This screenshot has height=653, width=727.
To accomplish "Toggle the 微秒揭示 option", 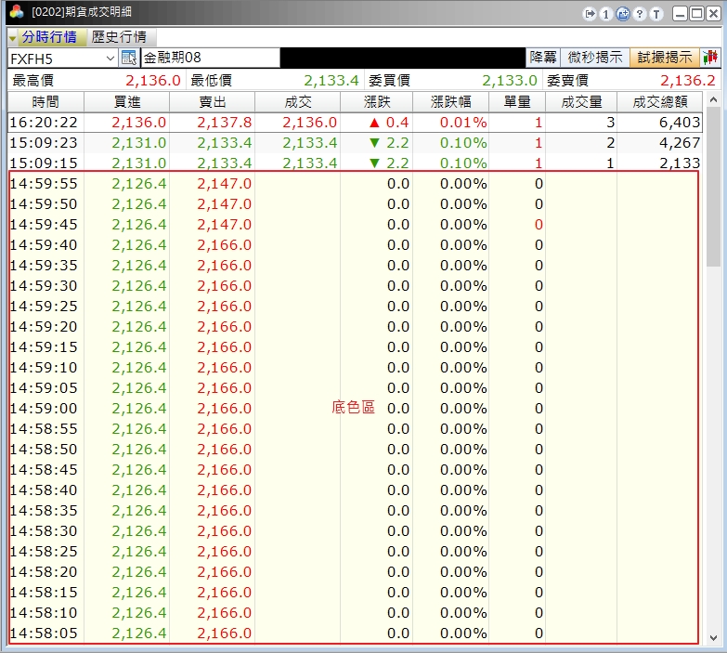I will tap(595, 58).
